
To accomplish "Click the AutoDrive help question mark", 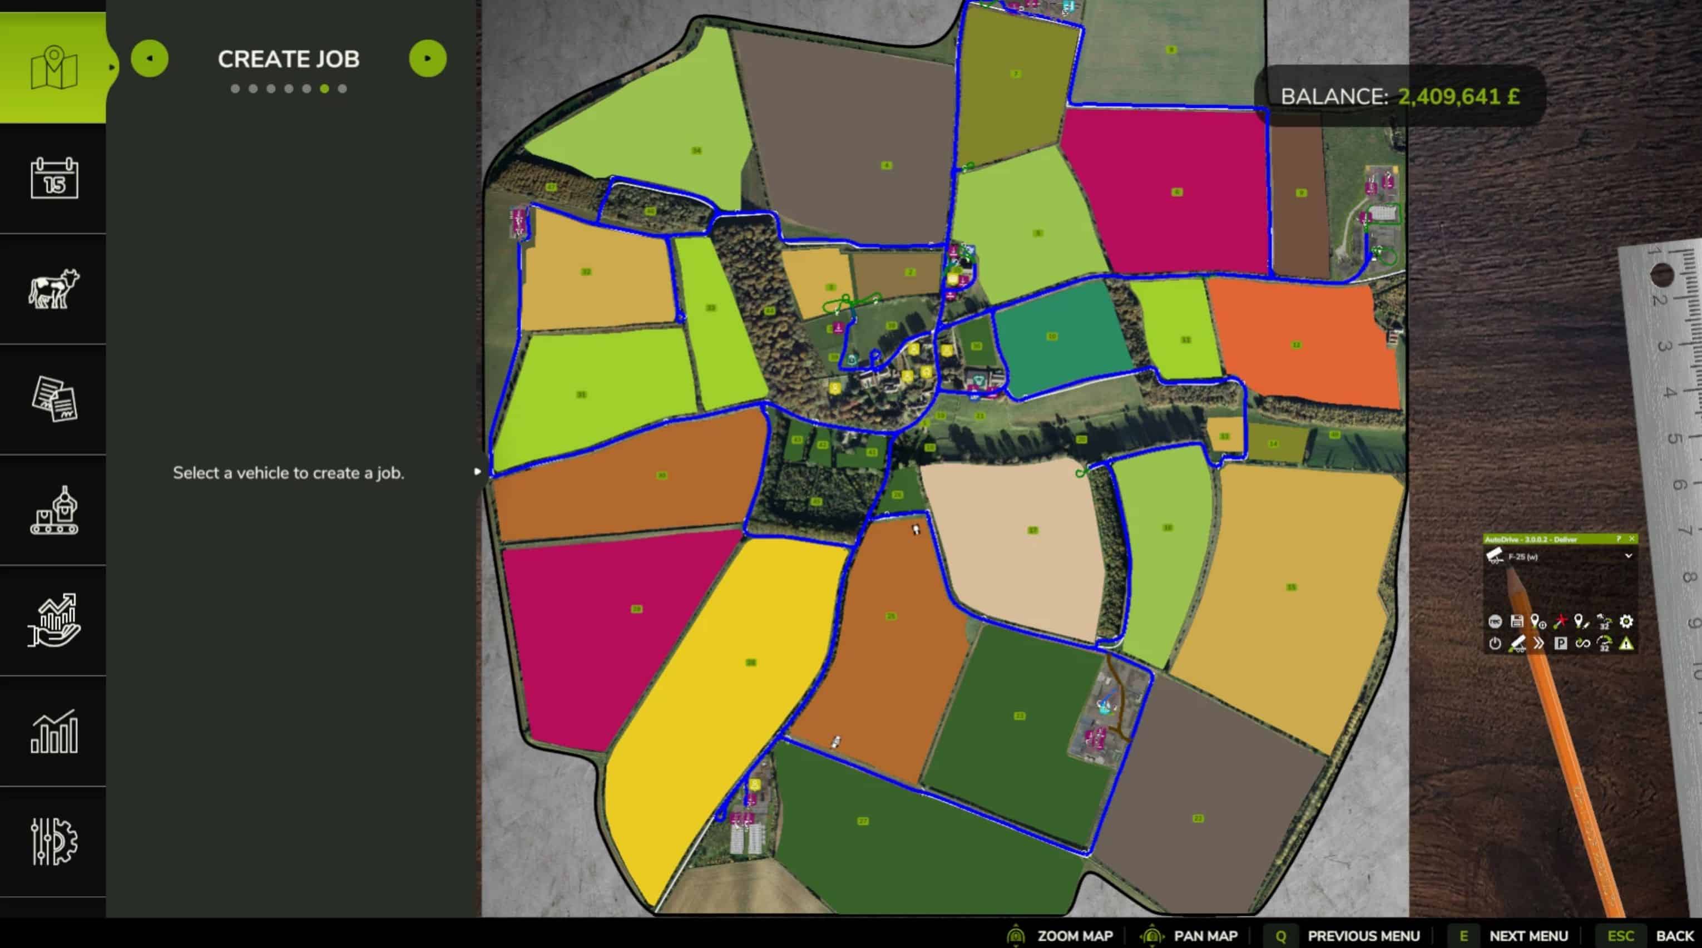I will 1618,540.
